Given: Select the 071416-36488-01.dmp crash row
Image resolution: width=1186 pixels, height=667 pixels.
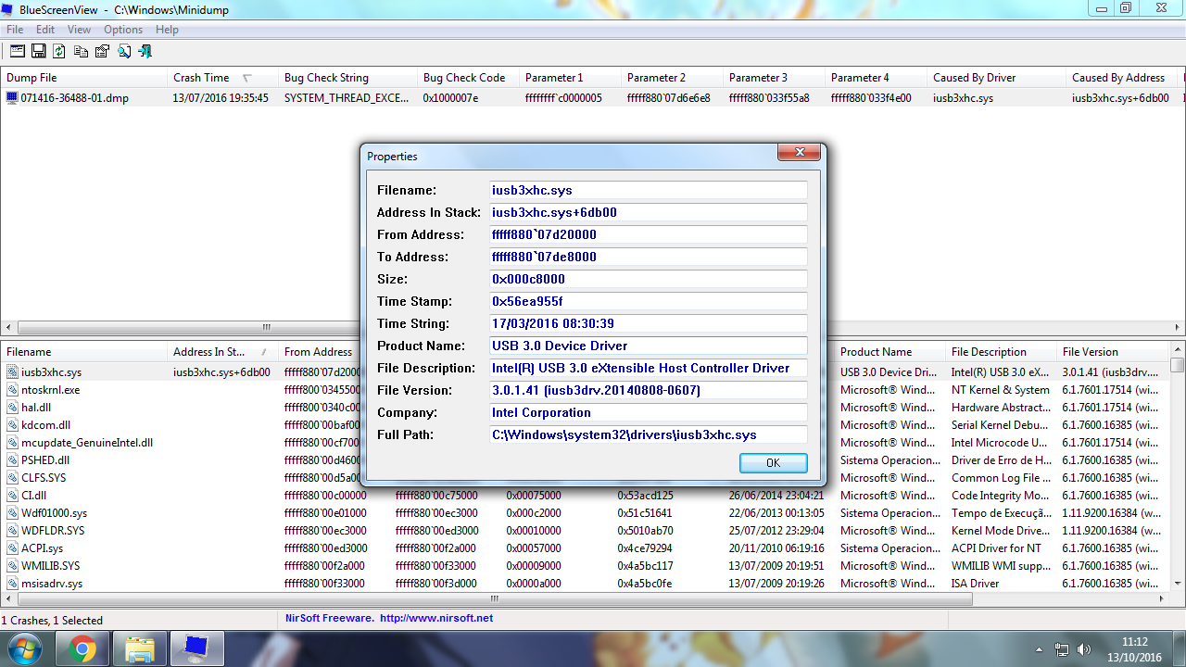Looking at the screenshot, I should [x=591, y=97].
